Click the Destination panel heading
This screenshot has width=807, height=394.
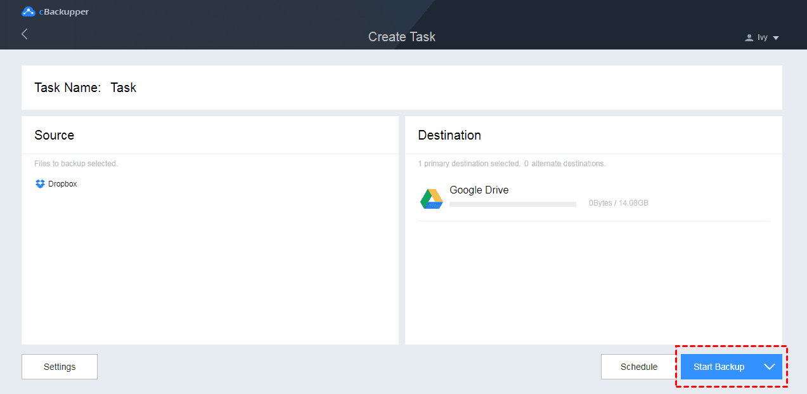[449, 135]
